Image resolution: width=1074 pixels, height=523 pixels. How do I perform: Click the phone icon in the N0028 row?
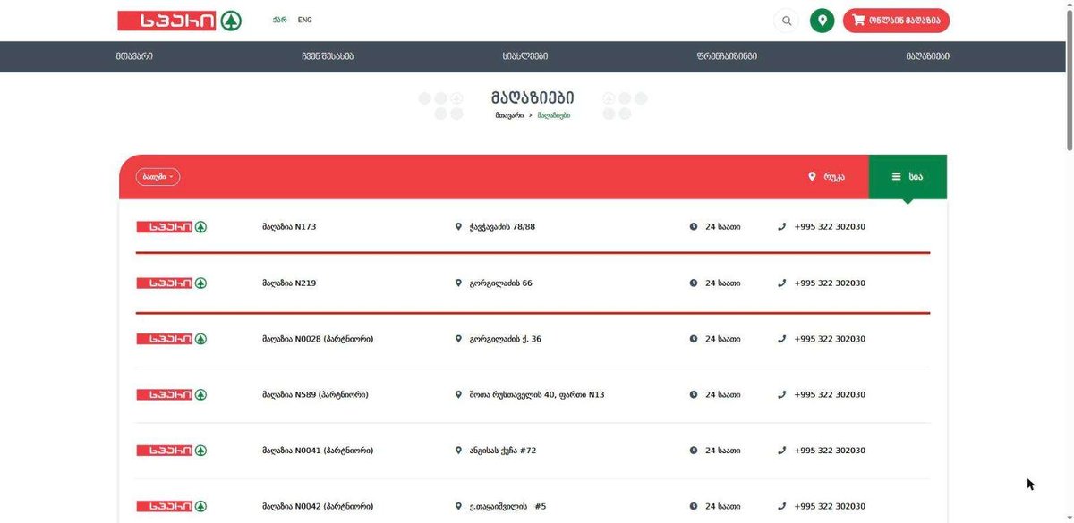click(x=782, y=339)
